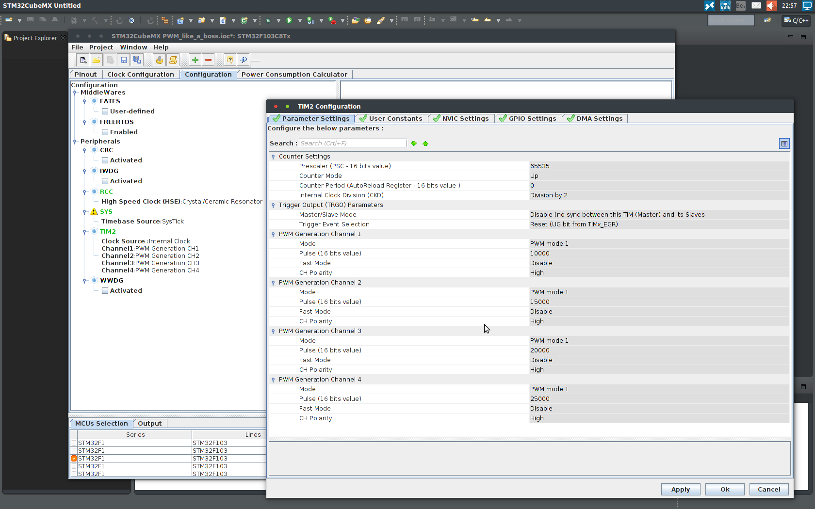Image resolution: width=815 pixels, height=509 pixels.
Task: Click the parameter Search field
Action: 353,143
